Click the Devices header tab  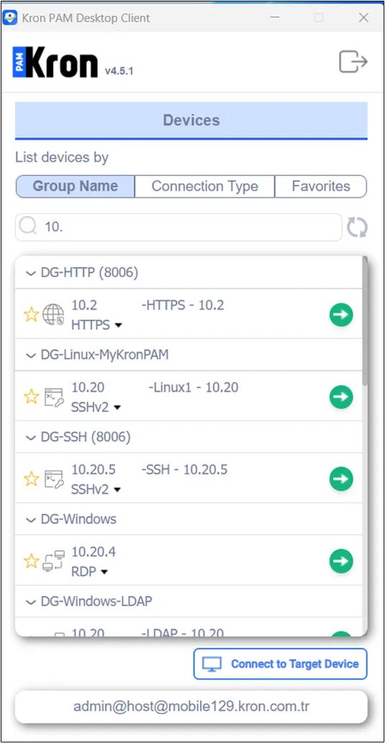[191, 120]
